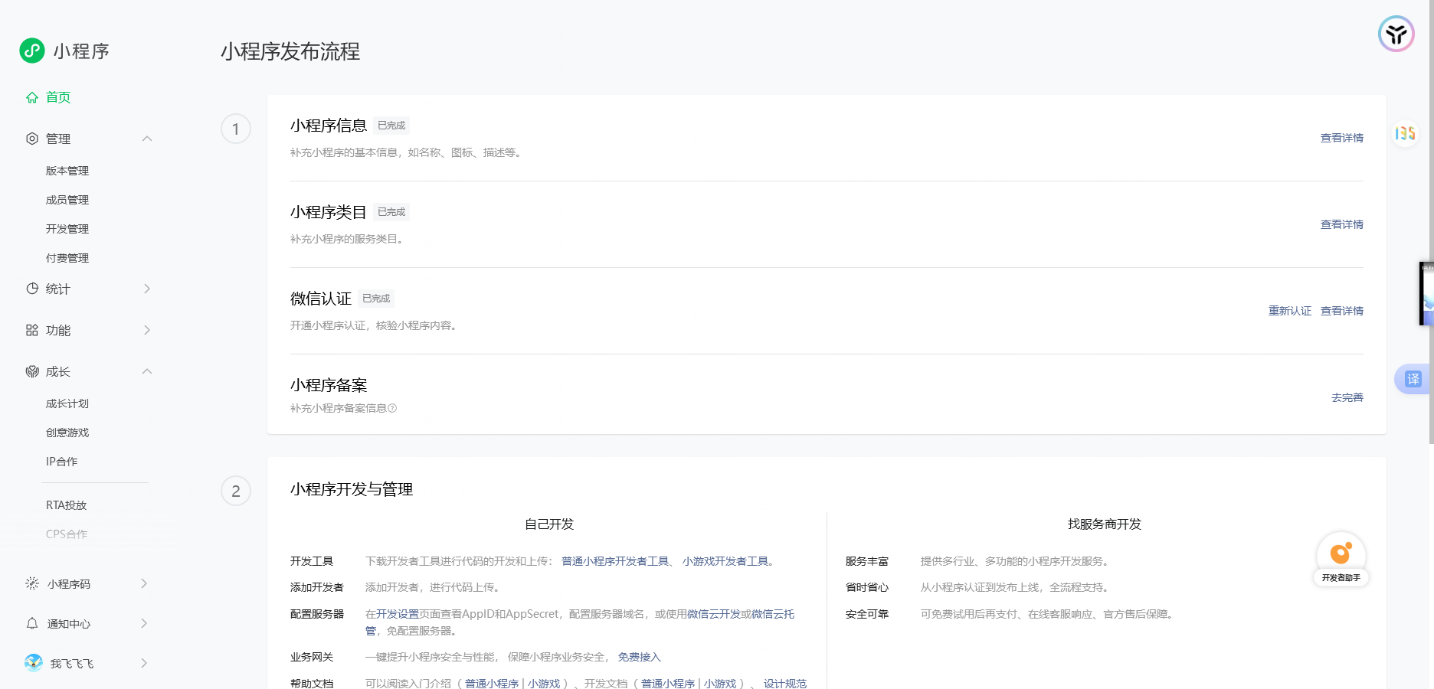Viewport: 1434px width, 689px height.
Task: Expand the 小程序码 menu arrow
Action: click(144, 583)
